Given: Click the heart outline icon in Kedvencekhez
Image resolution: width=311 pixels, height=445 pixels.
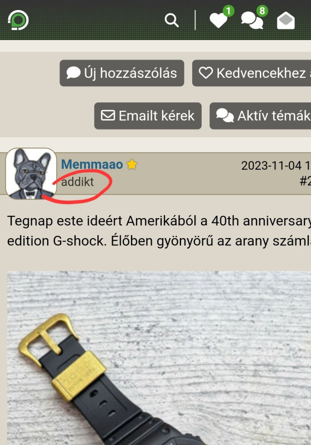Looking at the screenshot, I should pyautogui.click(x=205, y=73).
